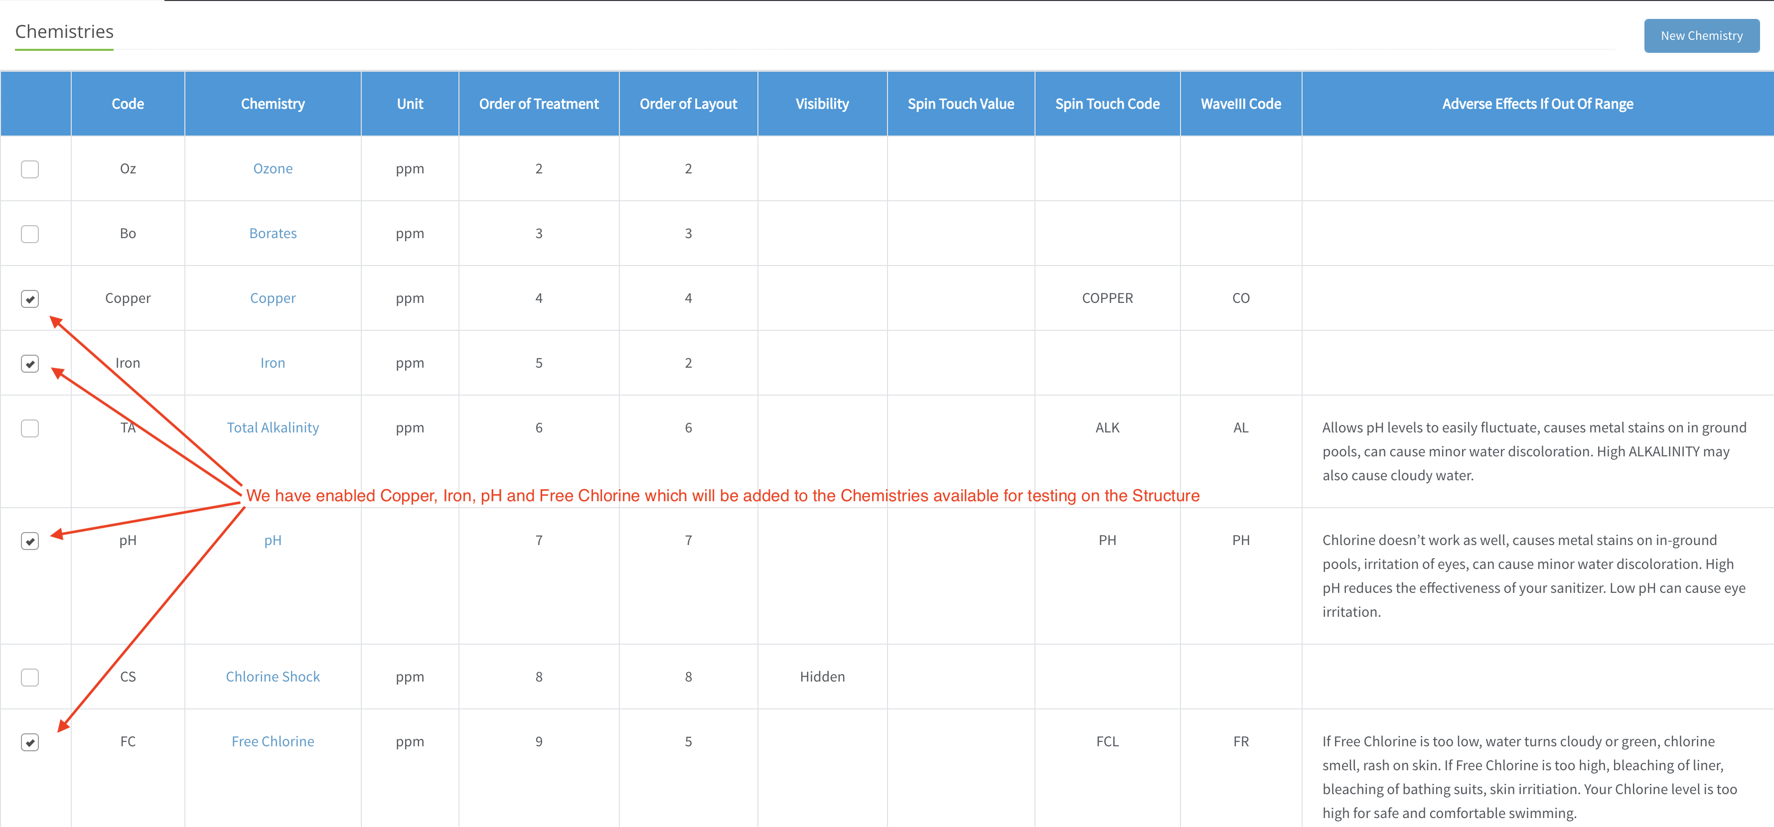This screenshot has width=1774, height=827.
Task: Open the Borates chemistry link
Action: point(273,234)
